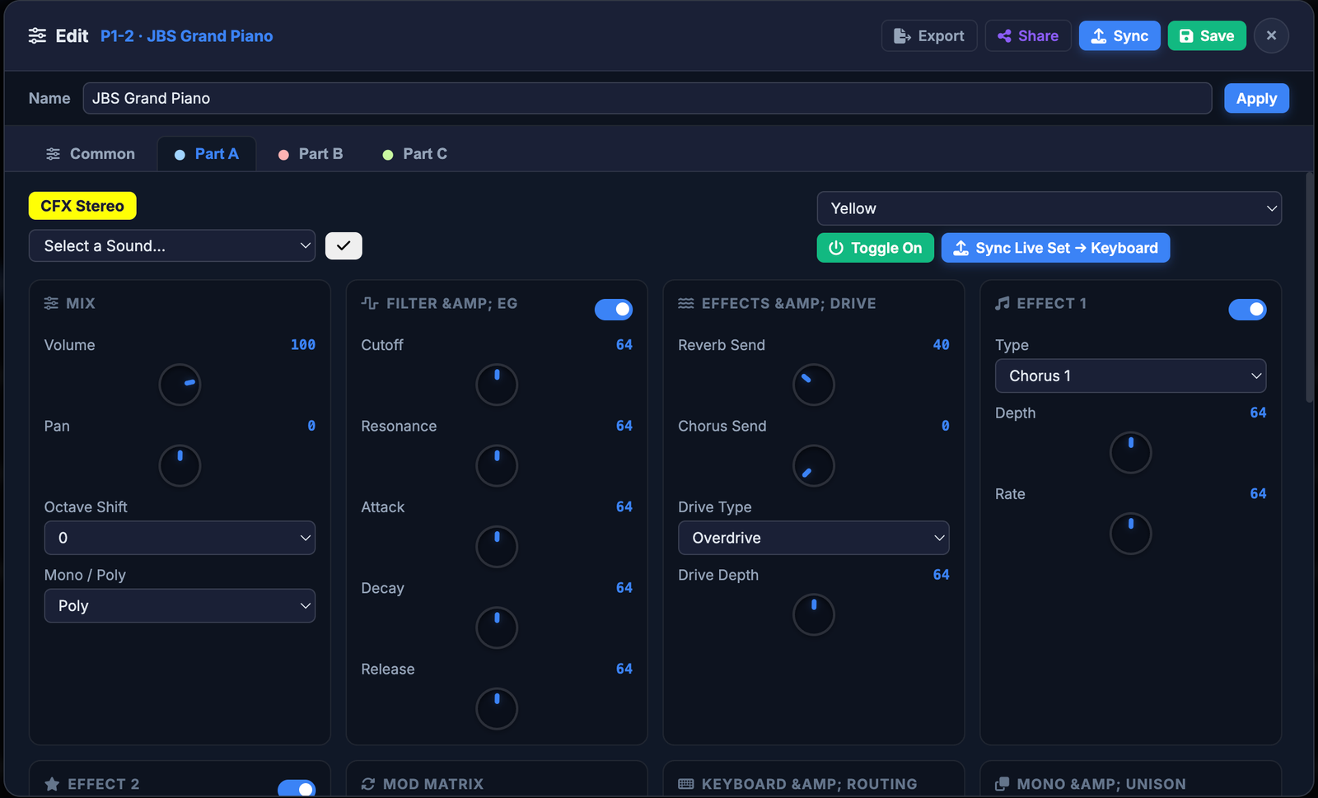This screenshot has width=1318, height=798.
Task: Click the Effects & Drive waves icon
Action: click(x=686, y=303)
